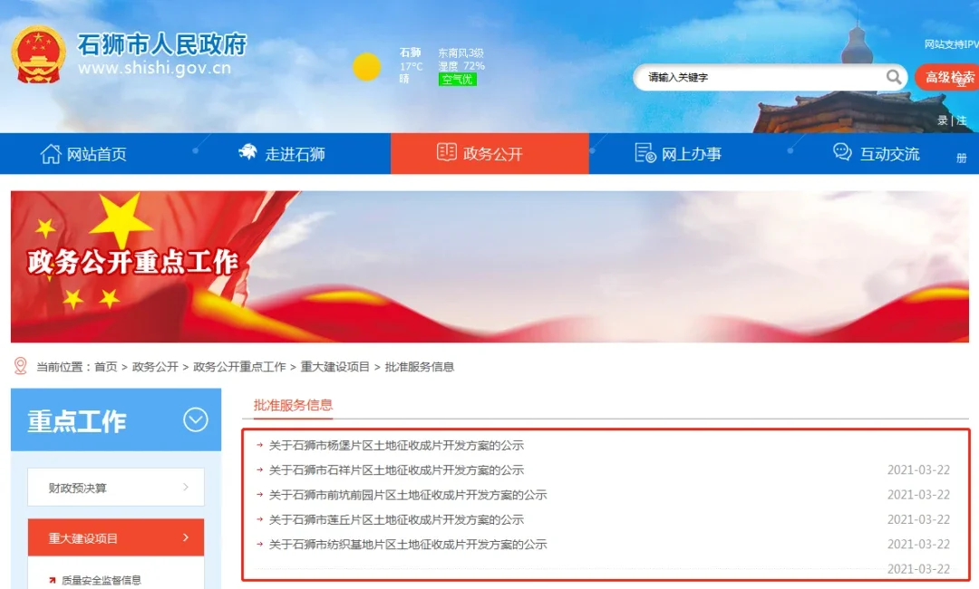Click the chat bubble icon beside 互动交流

(842, 151)
